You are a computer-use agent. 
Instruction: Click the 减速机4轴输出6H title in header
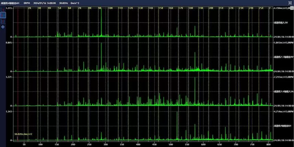click(x=10, y=3)
